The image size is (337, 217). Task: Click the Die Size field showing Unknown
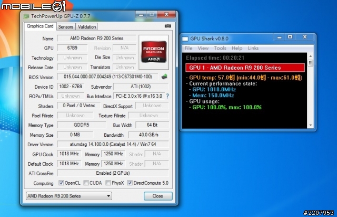(x=124, y=58)
